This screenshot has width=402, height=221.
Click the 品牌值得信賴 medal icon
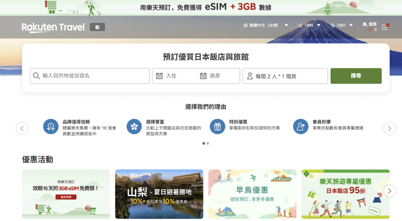(51, 126)
